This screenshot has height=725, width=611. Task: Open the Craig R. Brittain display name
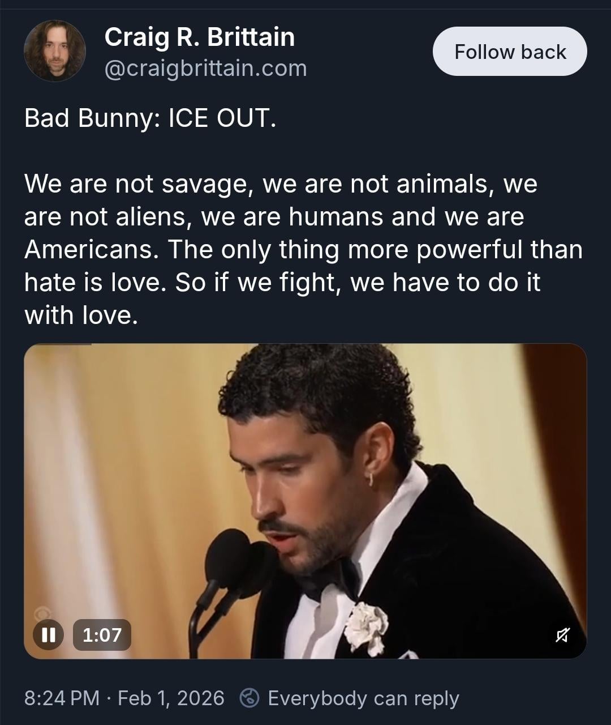[199, 37]
